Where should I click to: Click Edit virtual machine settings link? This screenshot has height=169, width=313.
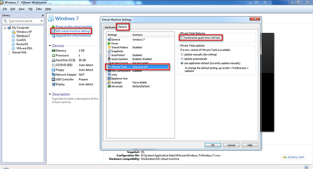coord(73,31)
